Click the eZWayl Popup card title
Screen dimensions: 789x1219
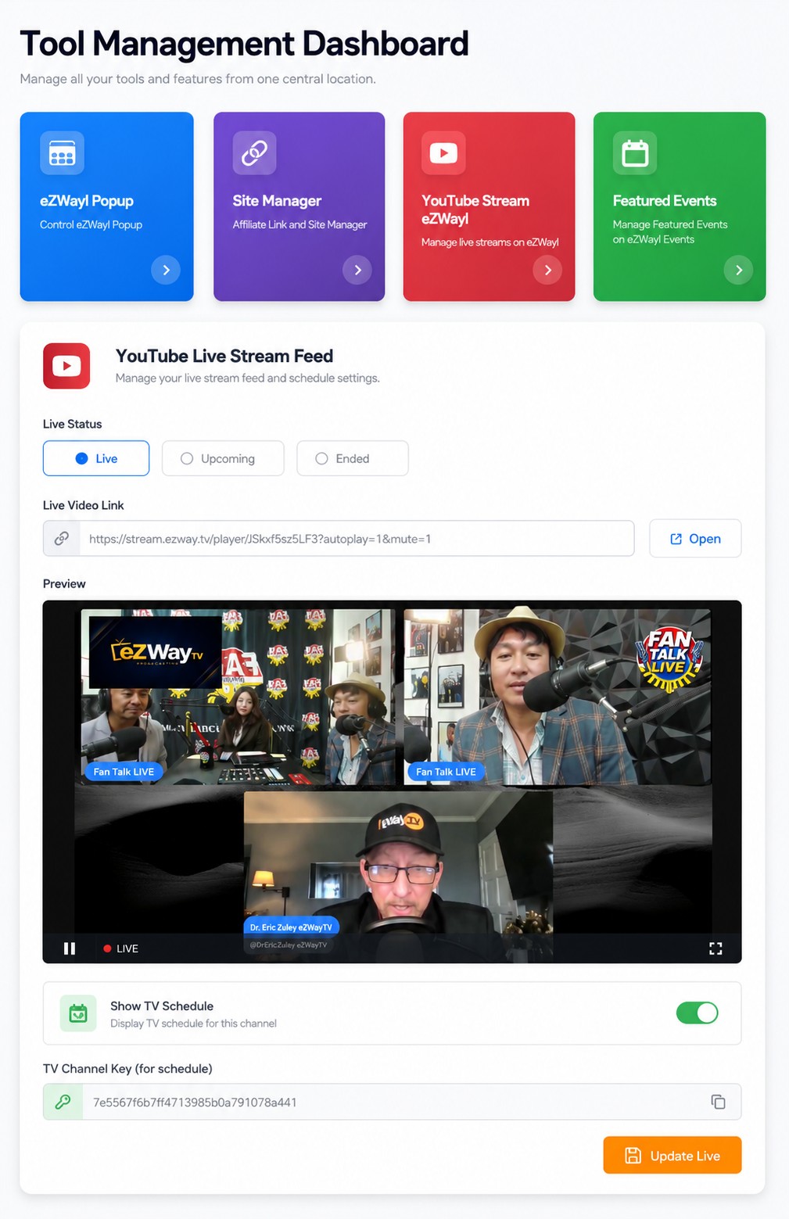pyautogui.click(x=87, y=201)
